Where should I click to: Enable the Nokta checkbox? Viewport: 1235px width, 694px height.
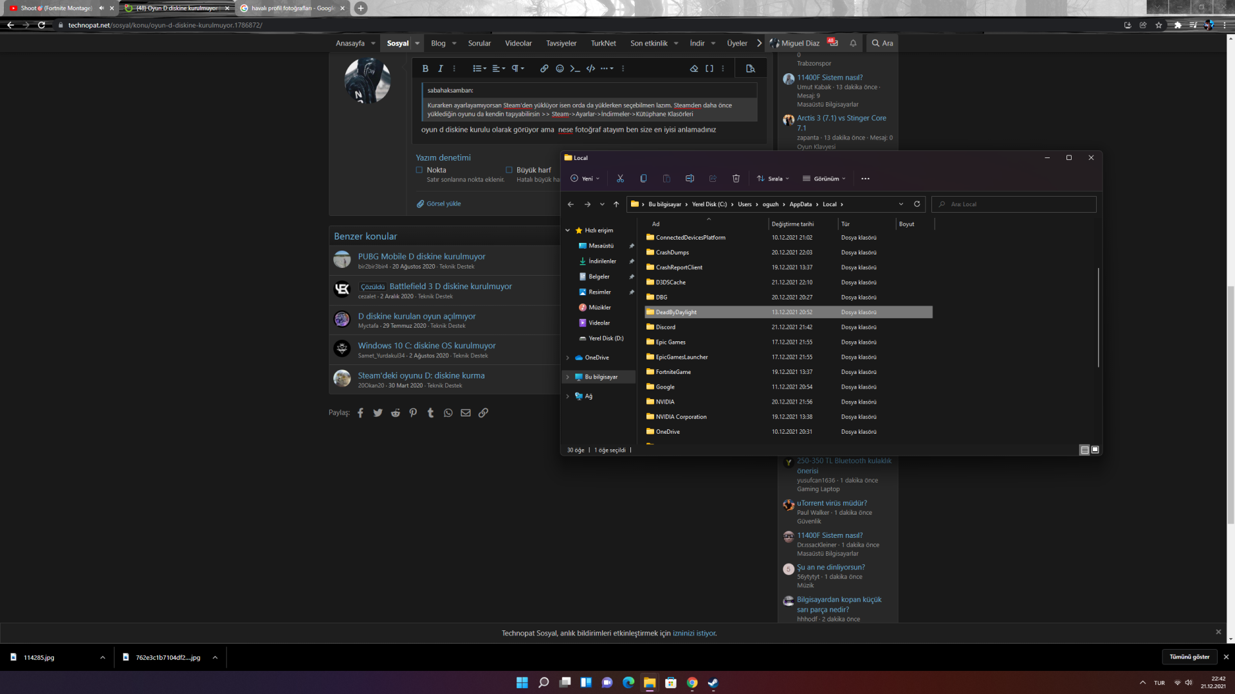click(x=419, y=170)
